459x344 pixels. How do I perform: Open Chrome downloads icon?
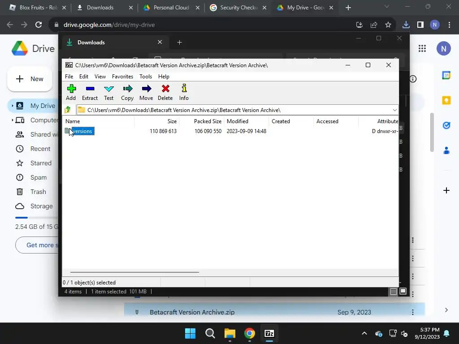coord(406,25)
